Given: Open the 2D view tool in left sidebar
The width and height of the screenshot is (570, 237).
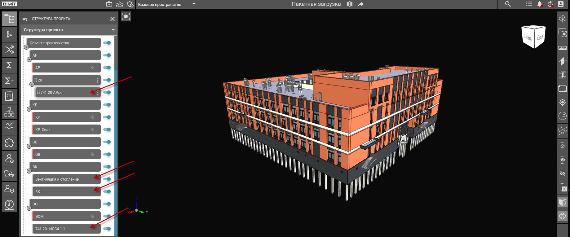Looking at the screenshot, I should 9,96.
